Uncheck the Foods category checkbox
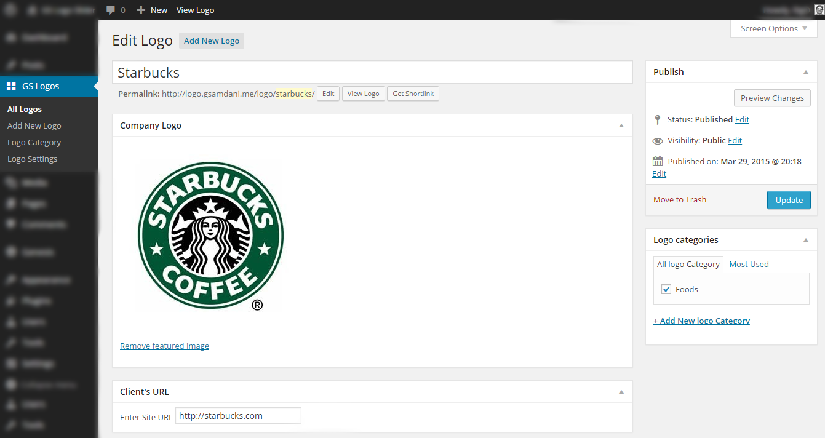Screen dimensions: 825x438 [x=666, y=289]
